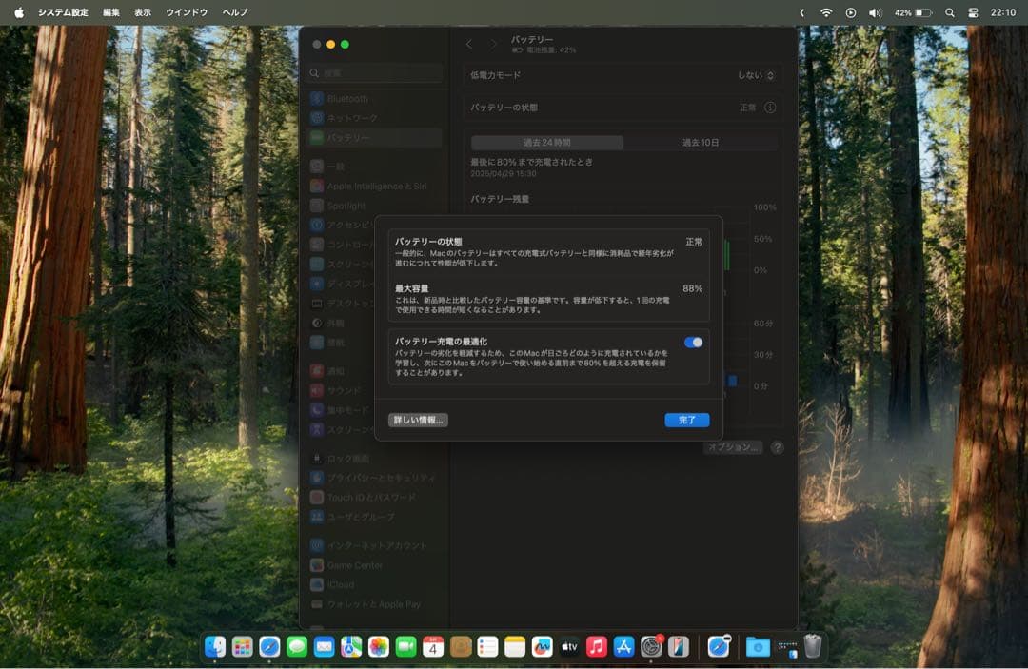Open the ウインドウ menu in the menu bar
The image size is (1028, 669).
187,12
